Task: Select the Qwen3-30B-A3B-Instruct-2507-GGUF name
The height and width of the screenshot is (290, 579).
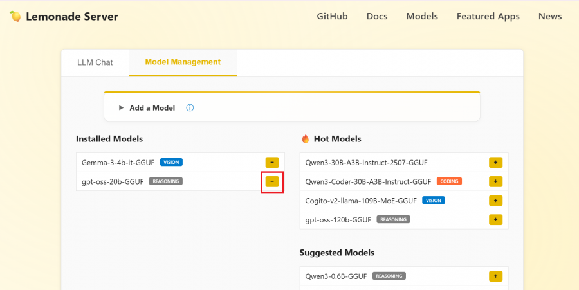Action: [x=366, y=162]
